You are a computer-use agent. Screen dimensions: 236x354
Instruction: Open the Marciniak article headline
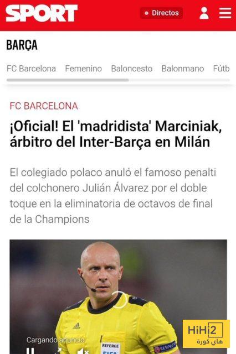pos(116,134)
